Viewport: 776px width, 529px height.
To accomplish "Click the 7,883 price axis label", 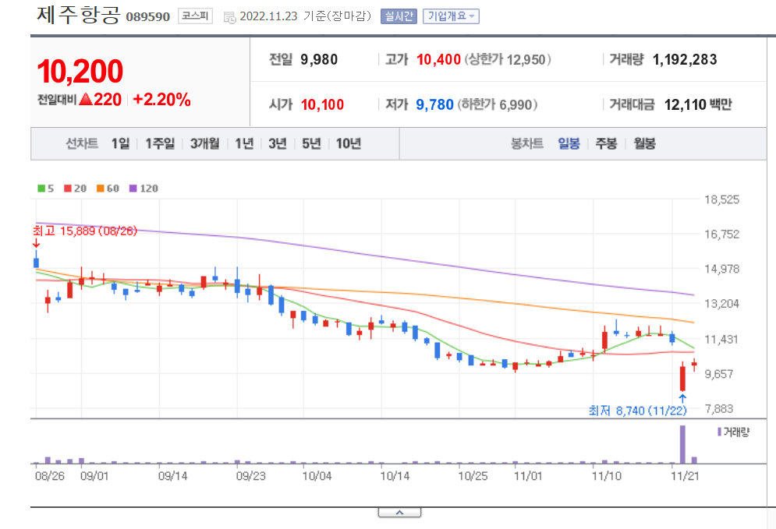I will pos(718,409).
